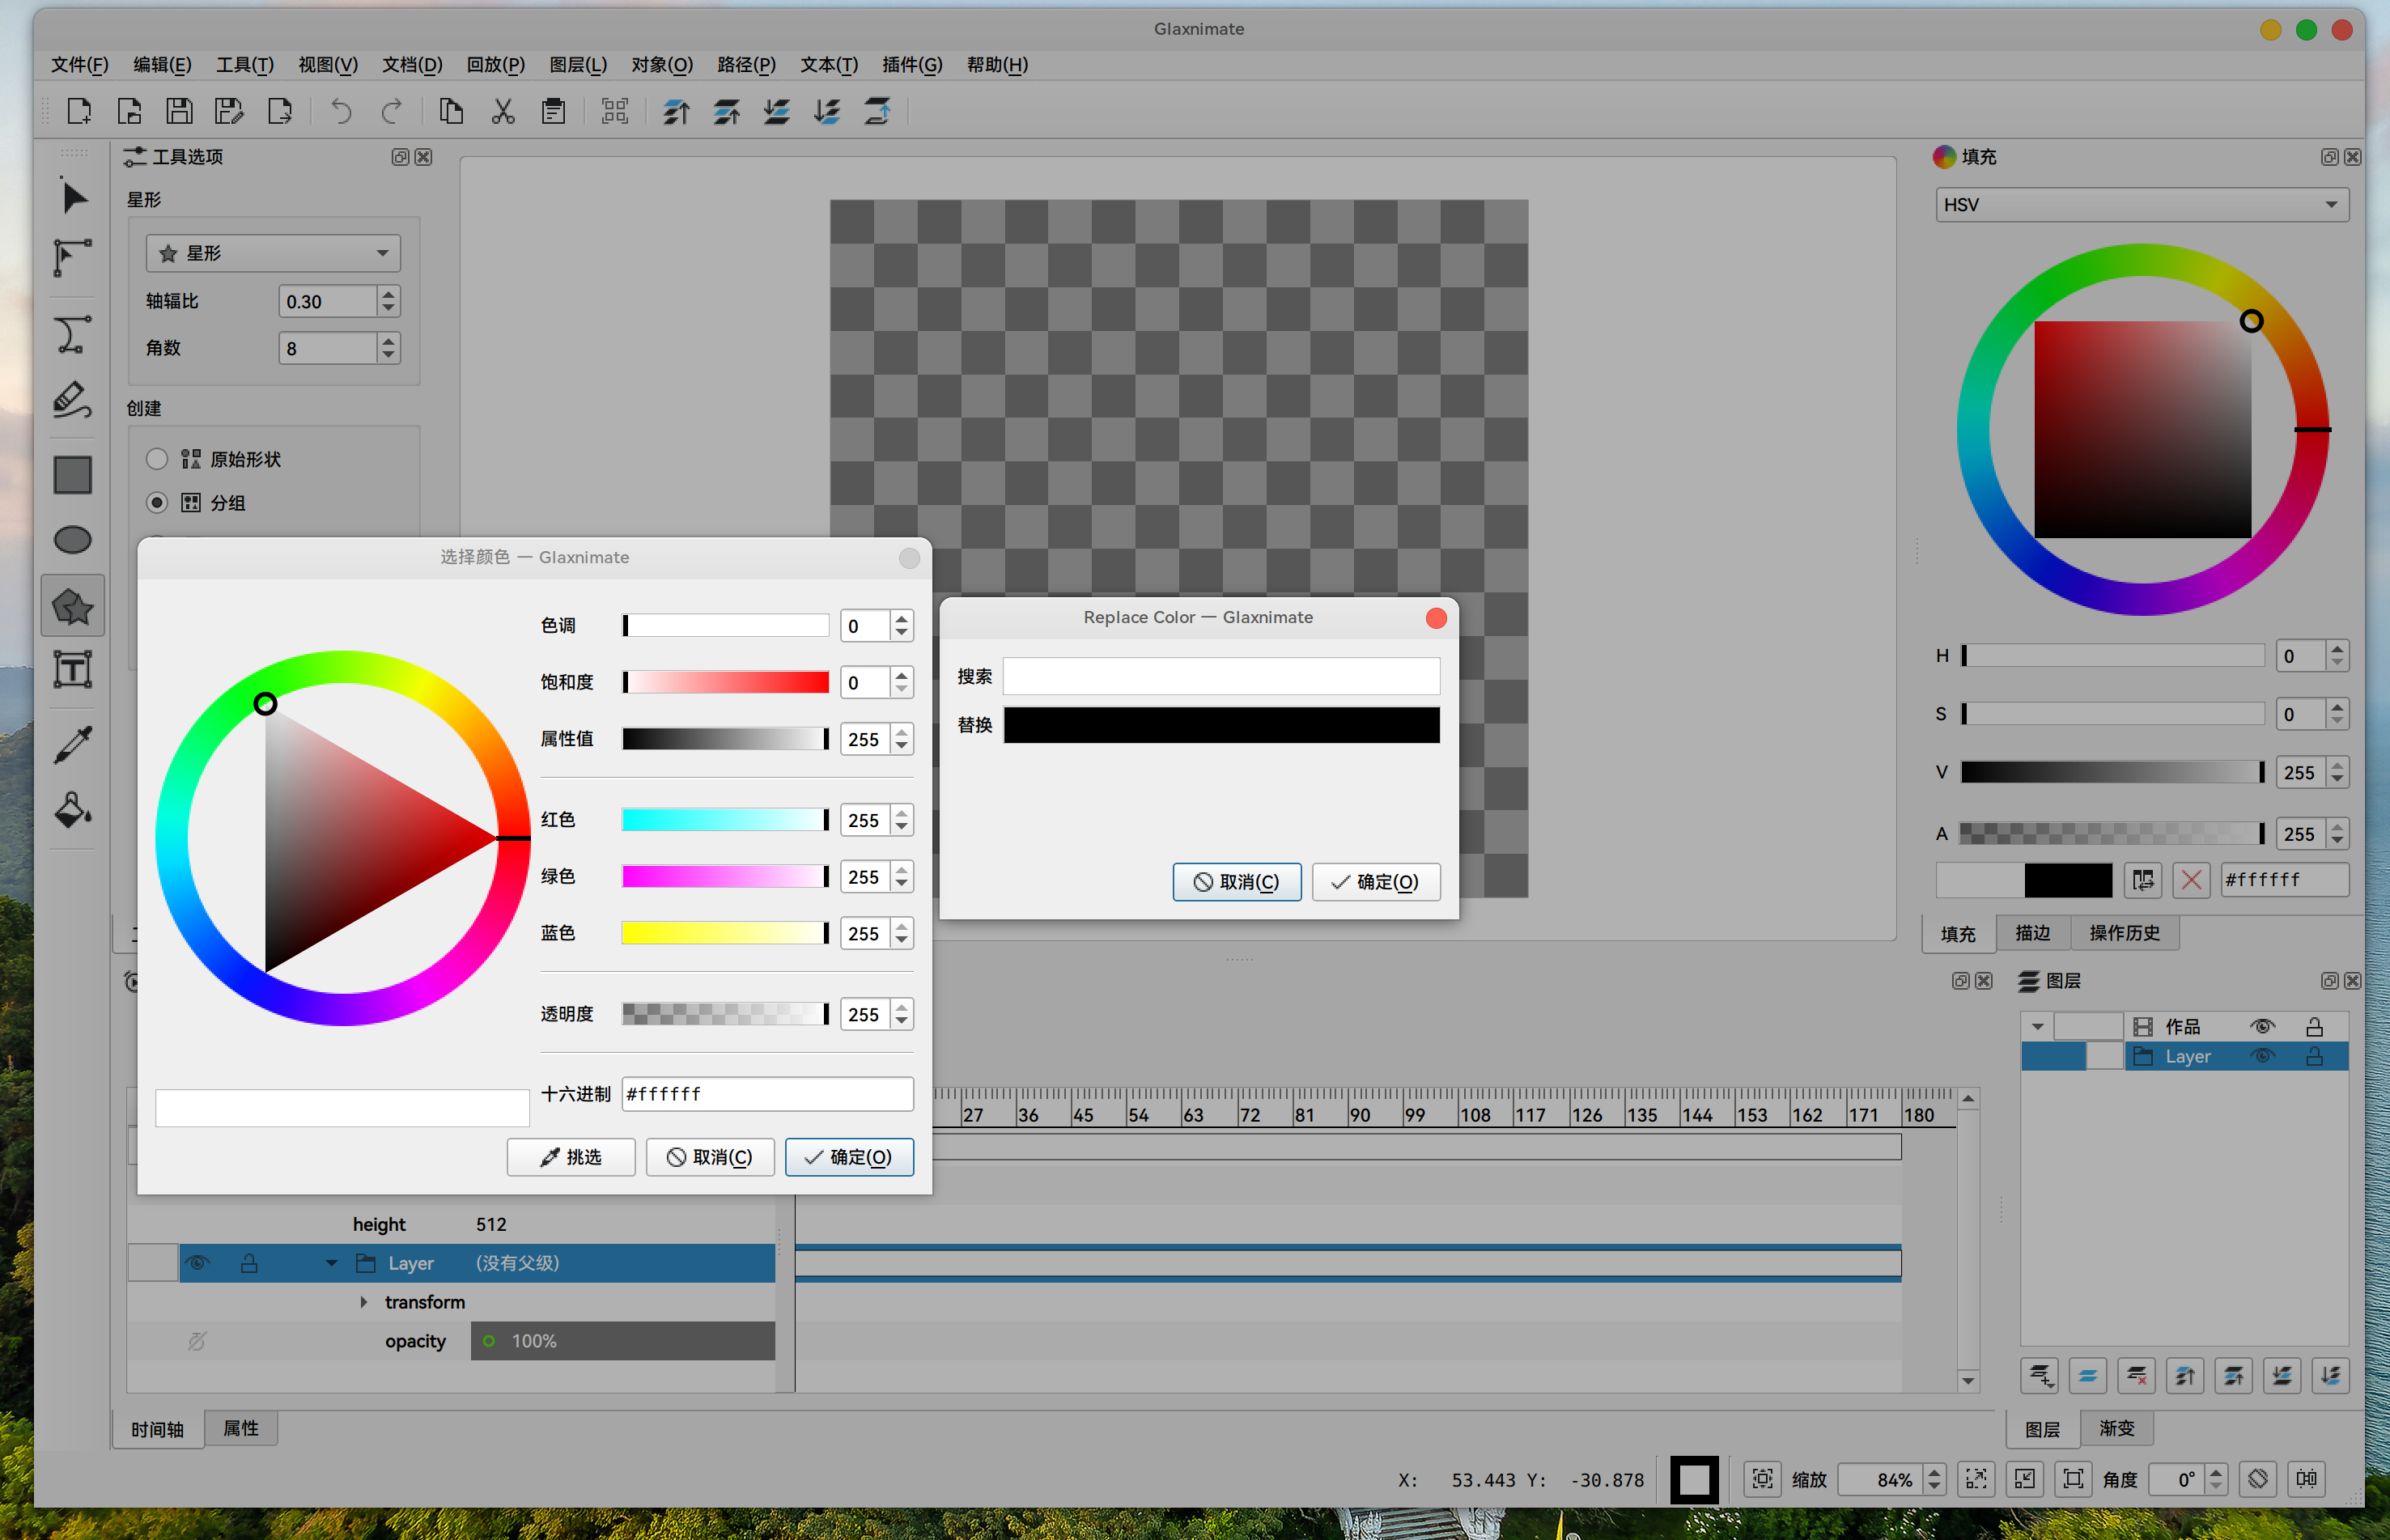Click the Paste clipboard icon

tap(553, 111)
